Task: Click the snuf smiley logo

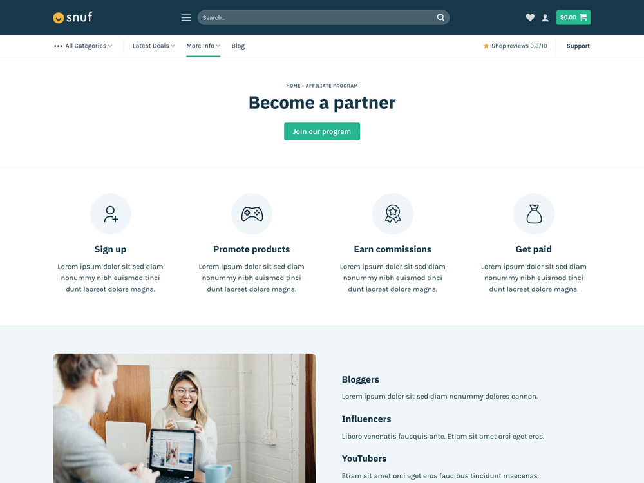Action: [73, 17]
